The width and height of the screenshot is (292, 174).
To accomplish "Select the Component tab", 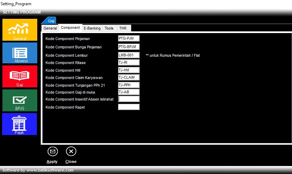I will 70,28.
